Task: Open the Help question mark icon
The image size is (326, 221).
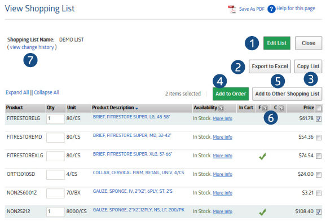Action: [271, 9]
